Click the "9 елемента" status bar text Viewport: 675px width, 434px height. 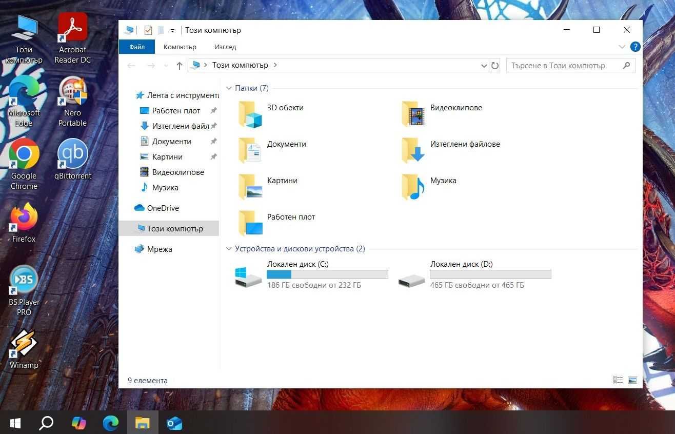pos(148,381)
